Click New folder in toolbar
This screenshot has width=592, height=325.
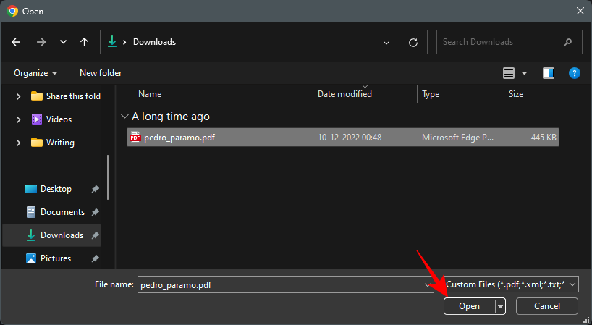(x=101, y=73)
